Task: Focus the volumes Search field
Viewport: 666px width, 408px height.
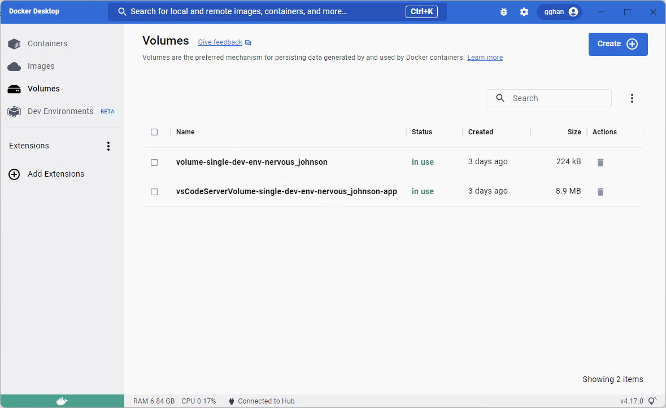Action: tap(549, 98)
